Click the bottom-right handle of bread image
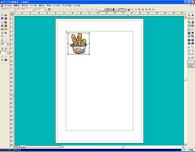The image size is (195, 152). 89,54
